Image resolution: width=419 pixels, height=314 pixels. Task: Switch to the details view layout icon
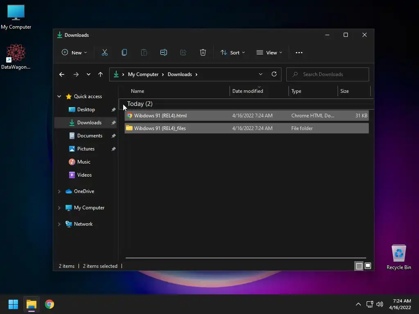pyautogui.click(x=359, y=266)
